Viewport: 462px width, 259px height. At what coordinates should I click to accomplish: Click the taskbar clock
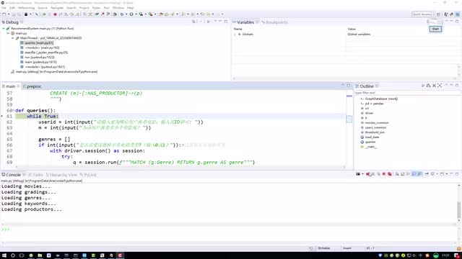pos(446,255)
